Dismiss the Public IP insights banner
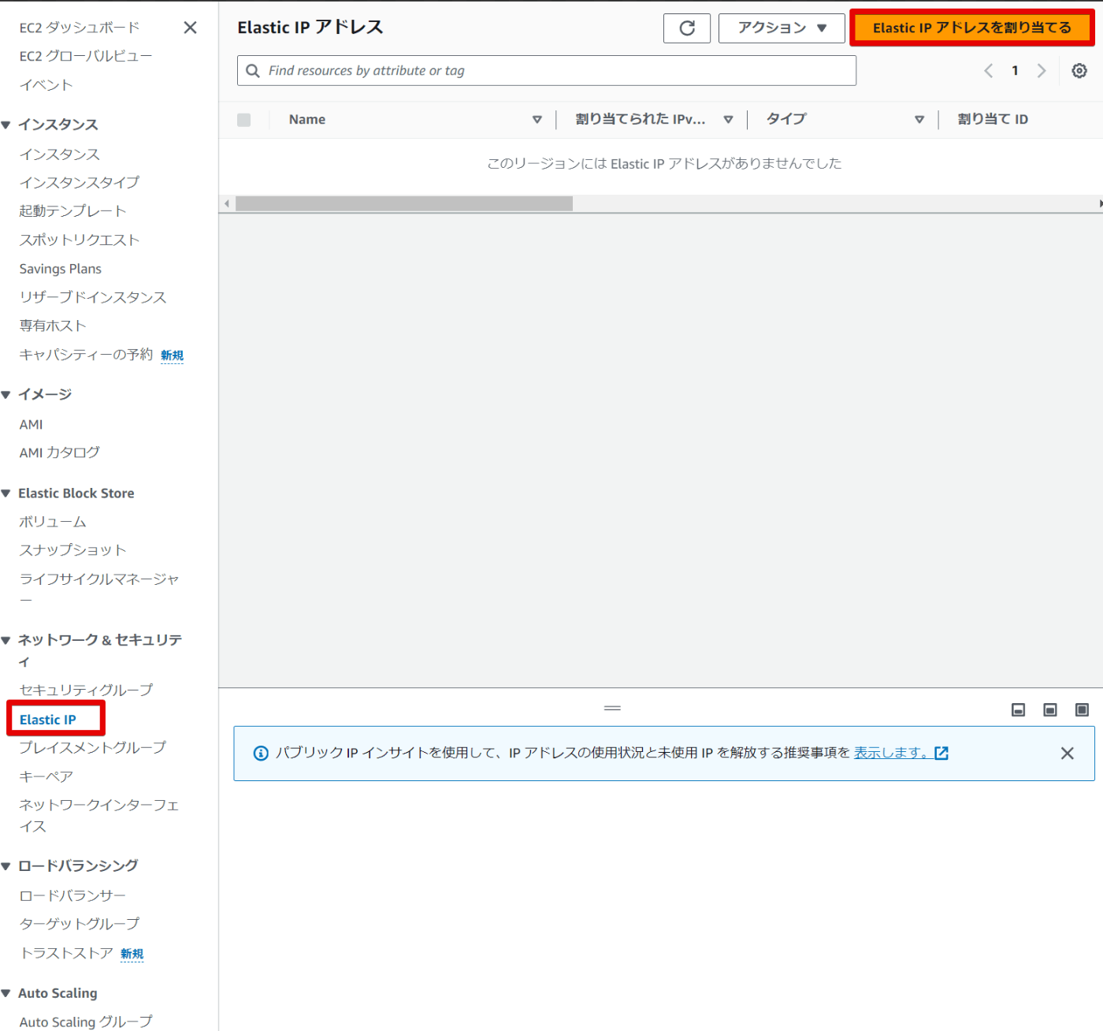 tap(1067, 754)
